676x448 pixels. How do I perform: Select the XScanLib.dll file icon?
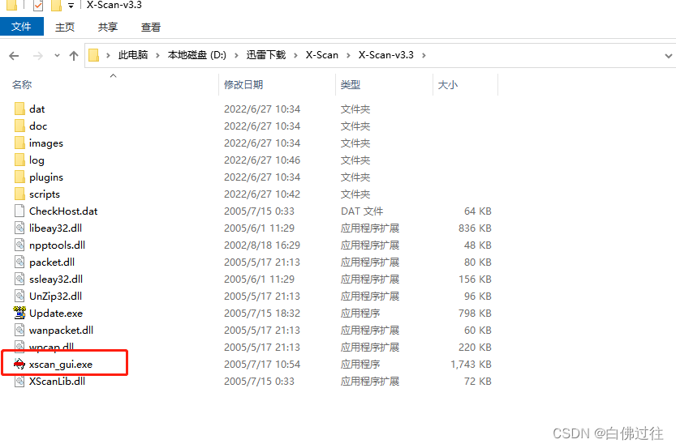click(19, 381)
